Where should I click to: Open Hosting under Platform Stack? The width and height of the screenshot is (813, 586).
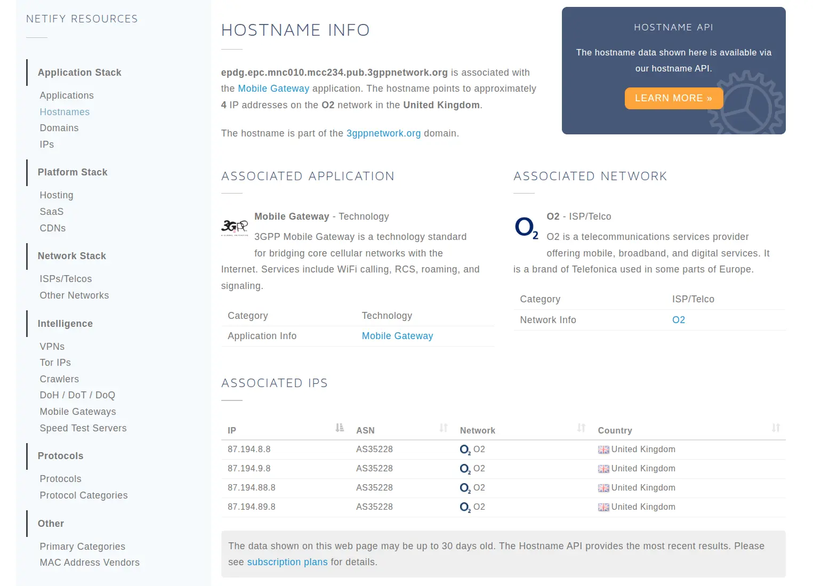click(x=57, y=195)
